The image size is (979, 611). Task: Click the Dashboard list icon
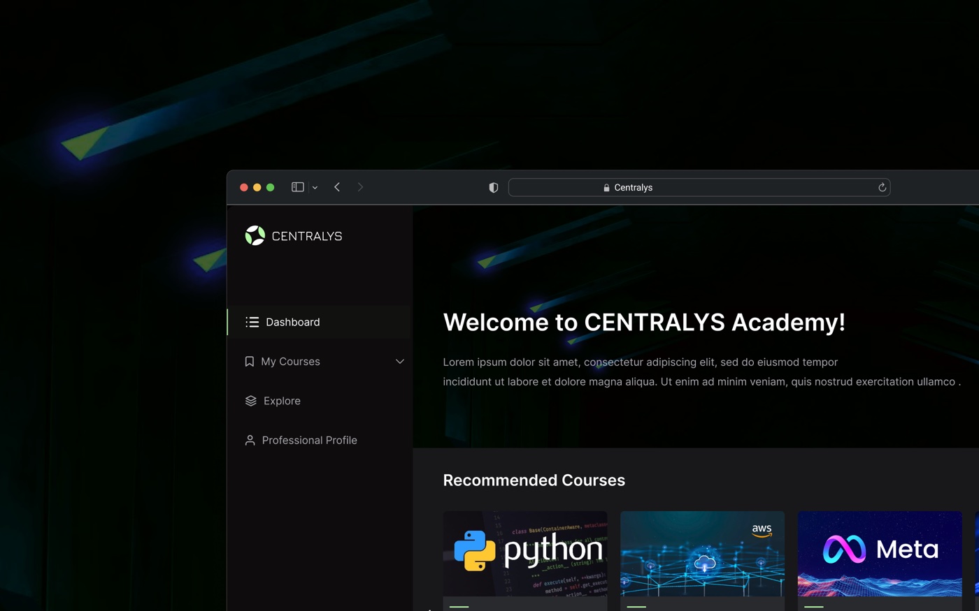click(252, 322)
